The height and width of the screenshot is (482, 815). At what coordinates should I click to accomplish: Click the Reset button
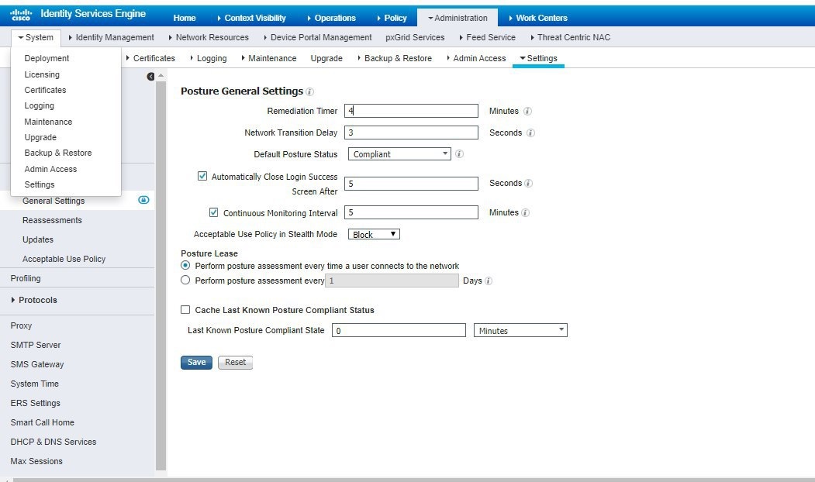tap(235, 361)
